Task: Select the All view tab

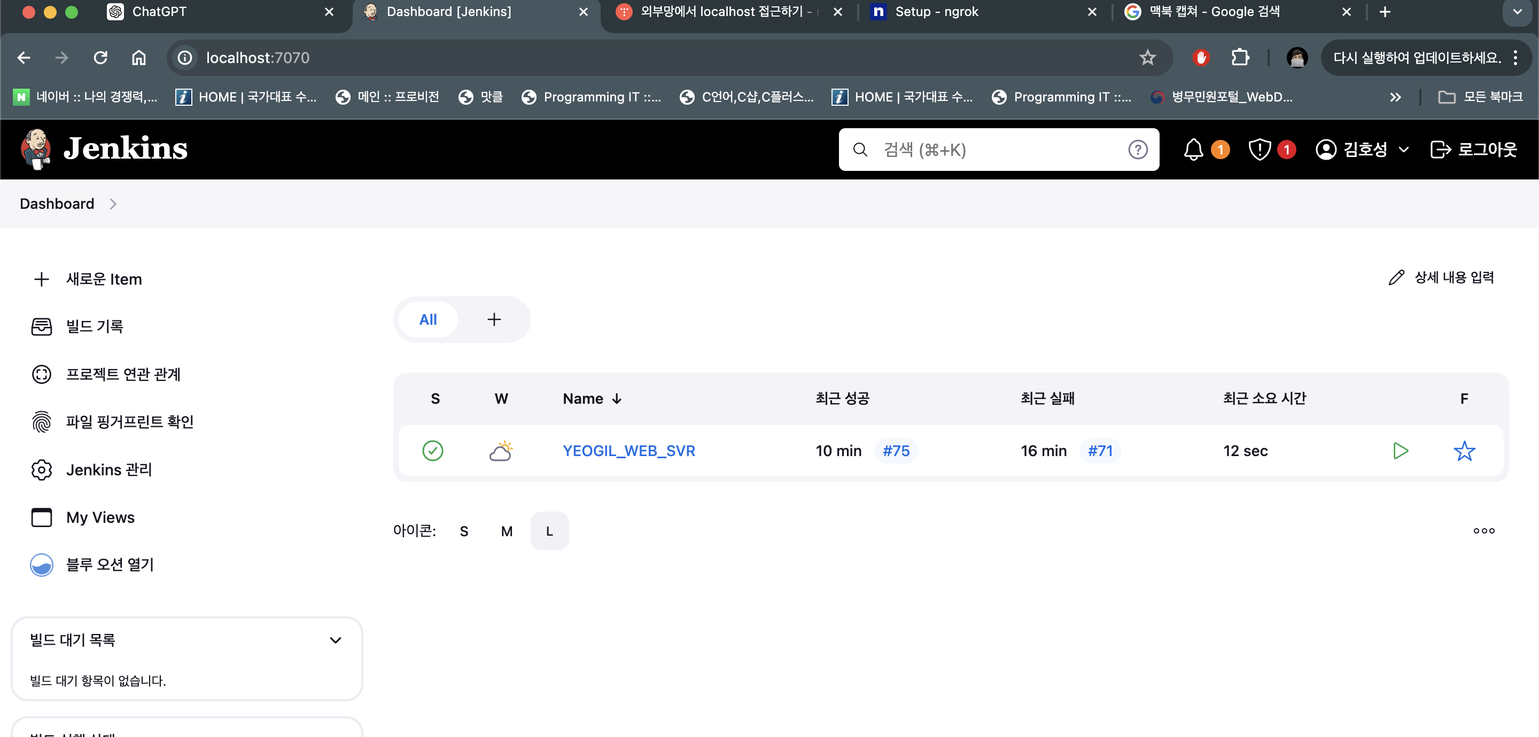Action: click(x=428, y=319)
